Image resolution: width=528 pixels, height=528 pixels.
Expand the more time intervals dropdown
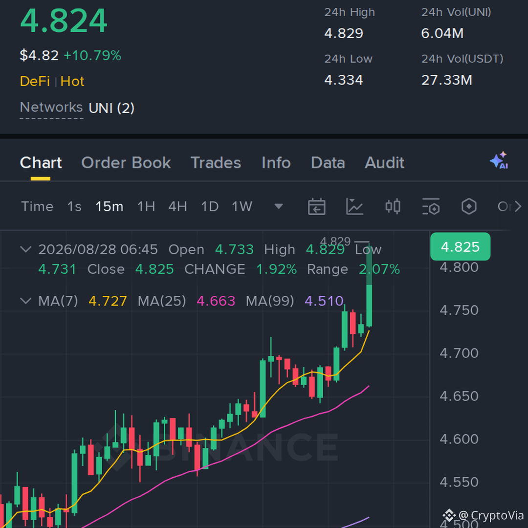coord(279,206)
